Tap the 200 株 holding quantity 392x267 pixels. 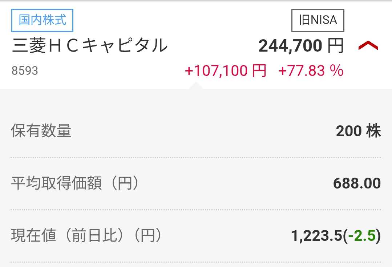pyautogui.click(x=358, y=131)
